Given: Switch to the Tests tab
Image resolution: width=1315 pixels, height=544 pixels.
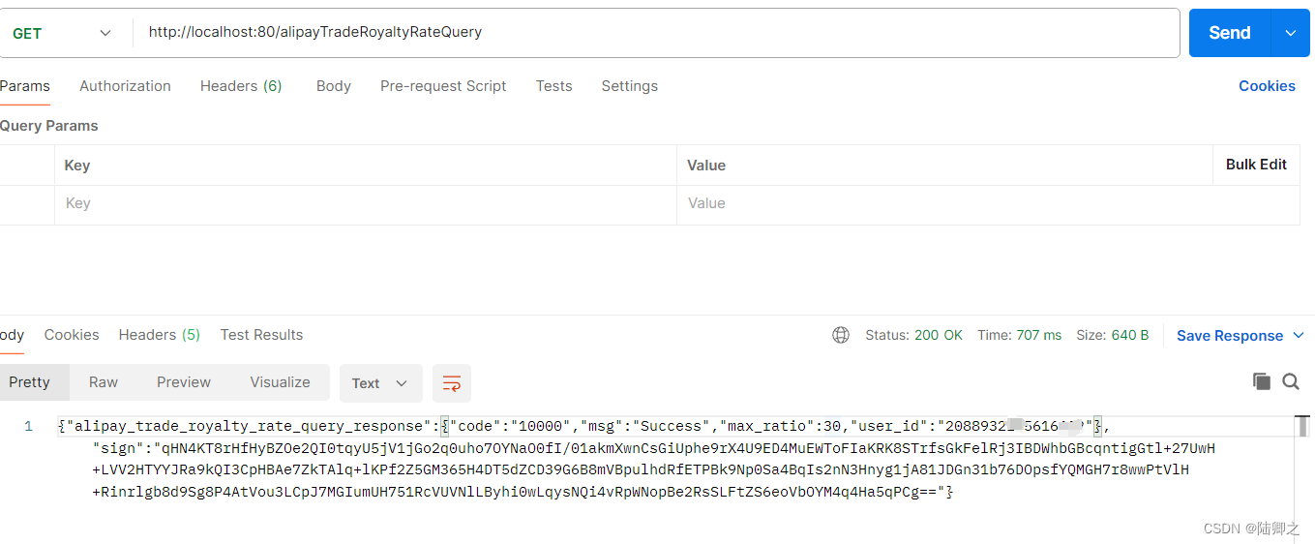Looking at the screenshot, I should [553, 86].
